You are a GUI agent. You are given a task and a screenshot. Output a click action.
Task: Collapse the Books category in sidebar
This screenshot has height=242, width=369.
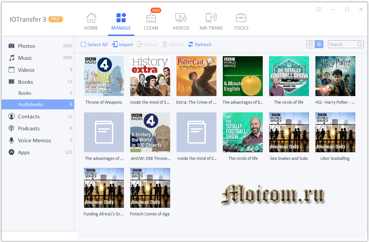pyautogui.click(x=25, y=82)
